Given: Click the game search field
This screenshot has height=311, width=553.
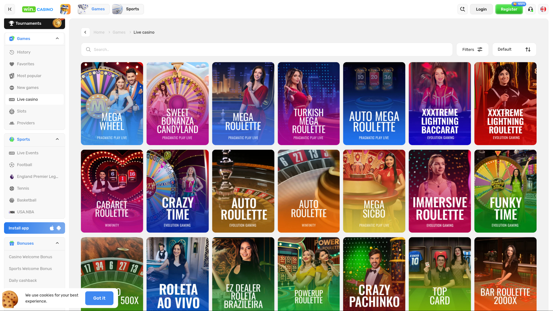Looking at the screenshot, I should pyautogui.click(x=267, y=50).
